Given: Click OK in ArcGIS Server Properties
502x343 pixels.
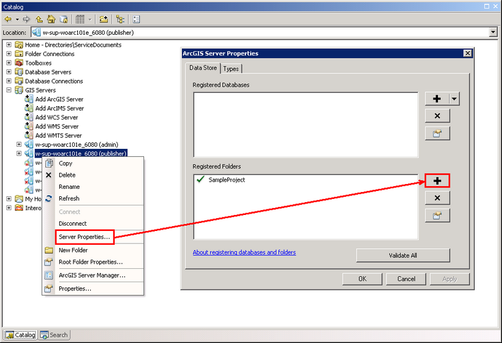Looking at the screenshot, I should pyautogui.click(x=363, y=279).
